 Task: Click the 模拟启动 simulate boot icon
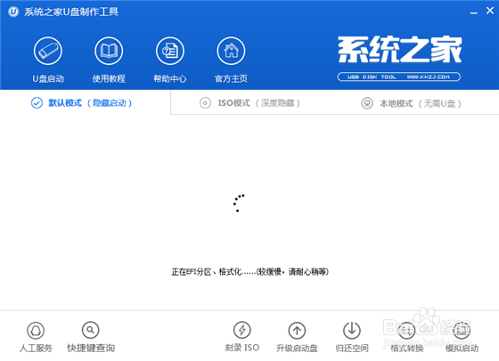click(x=462, y=330)
